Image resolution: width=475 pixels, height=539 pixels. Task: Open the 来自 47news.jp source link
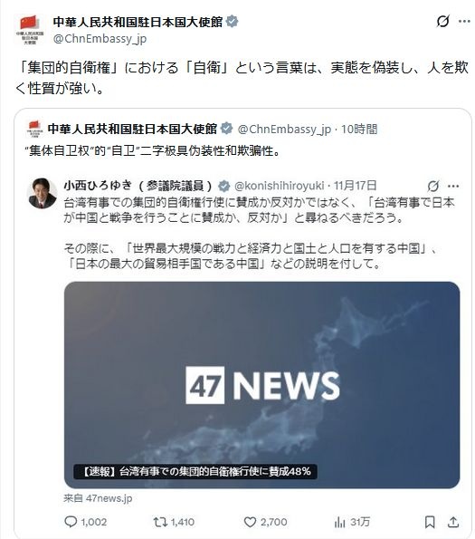point(98,498)
